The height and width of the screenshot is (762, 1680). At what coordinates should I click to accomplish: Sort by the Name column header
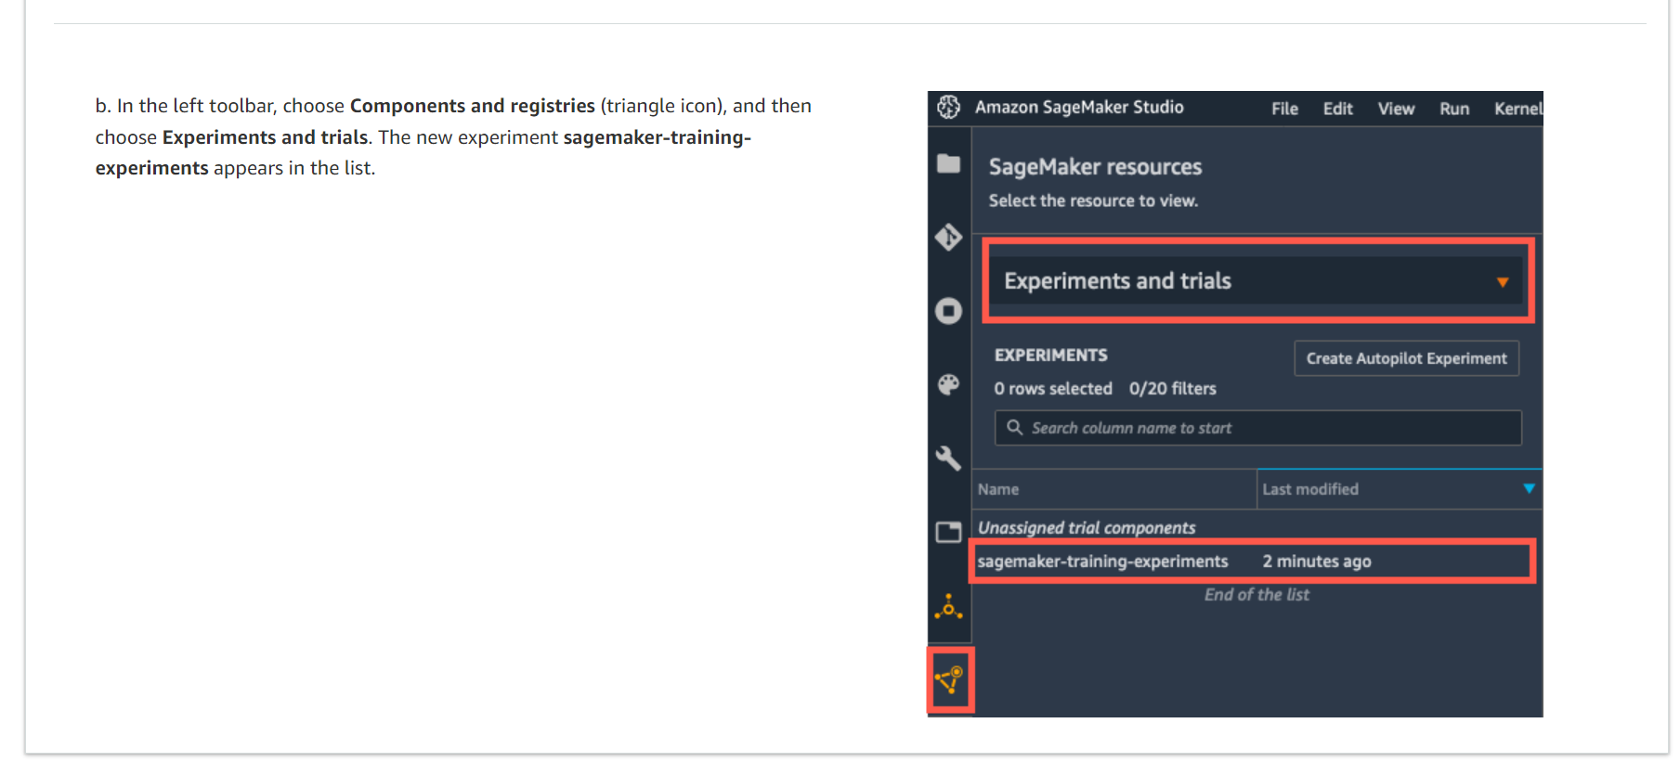[x=1113, y=489]
